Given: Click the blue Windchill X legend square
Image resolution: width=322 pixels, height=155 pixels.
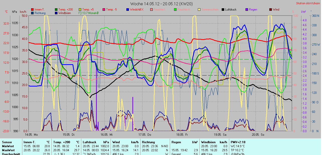Looking at the screenshot, I should [128, 10].
